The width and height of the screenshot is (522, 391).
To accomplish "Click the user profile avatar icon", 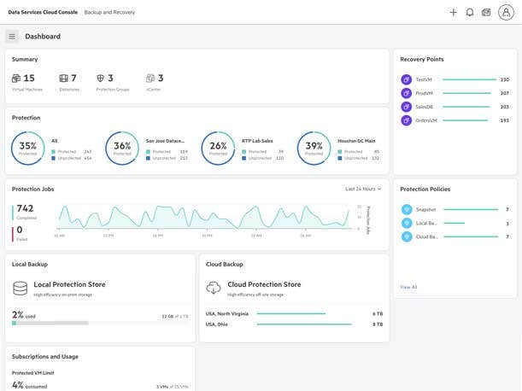I will click(x=506, y=13).
